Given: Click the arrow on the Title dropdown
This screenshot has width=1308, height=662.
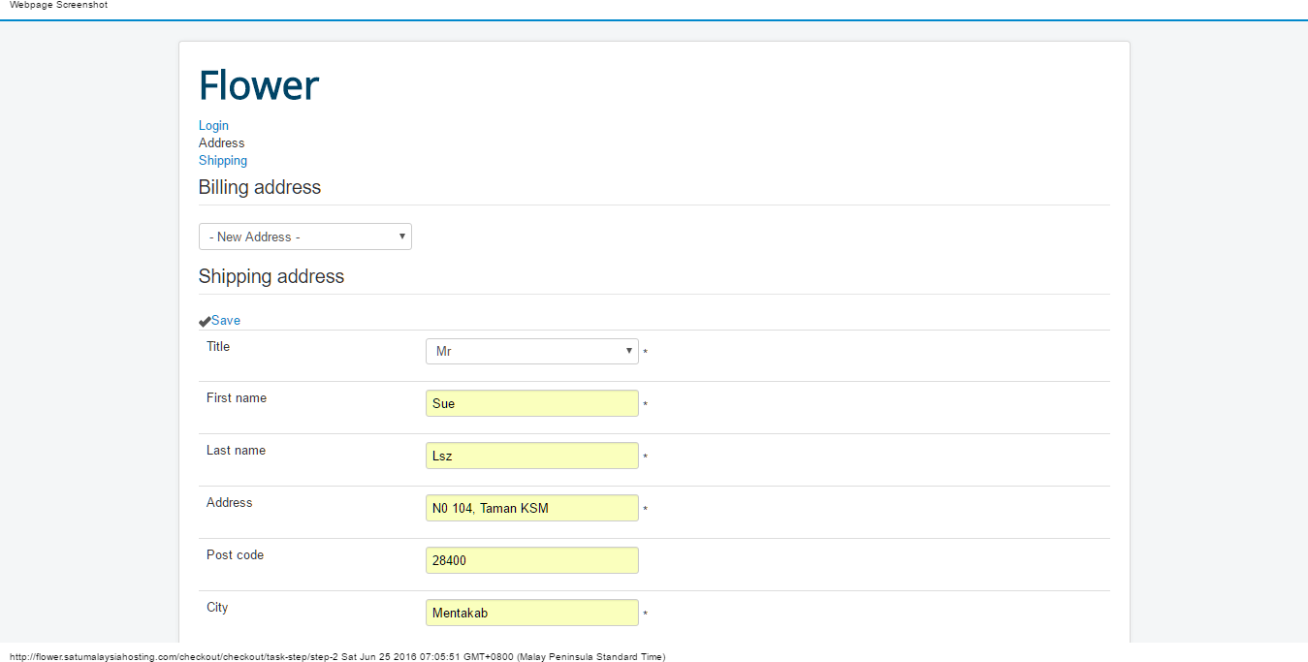Looking at the screenshot, I should (x=628, y=351).
